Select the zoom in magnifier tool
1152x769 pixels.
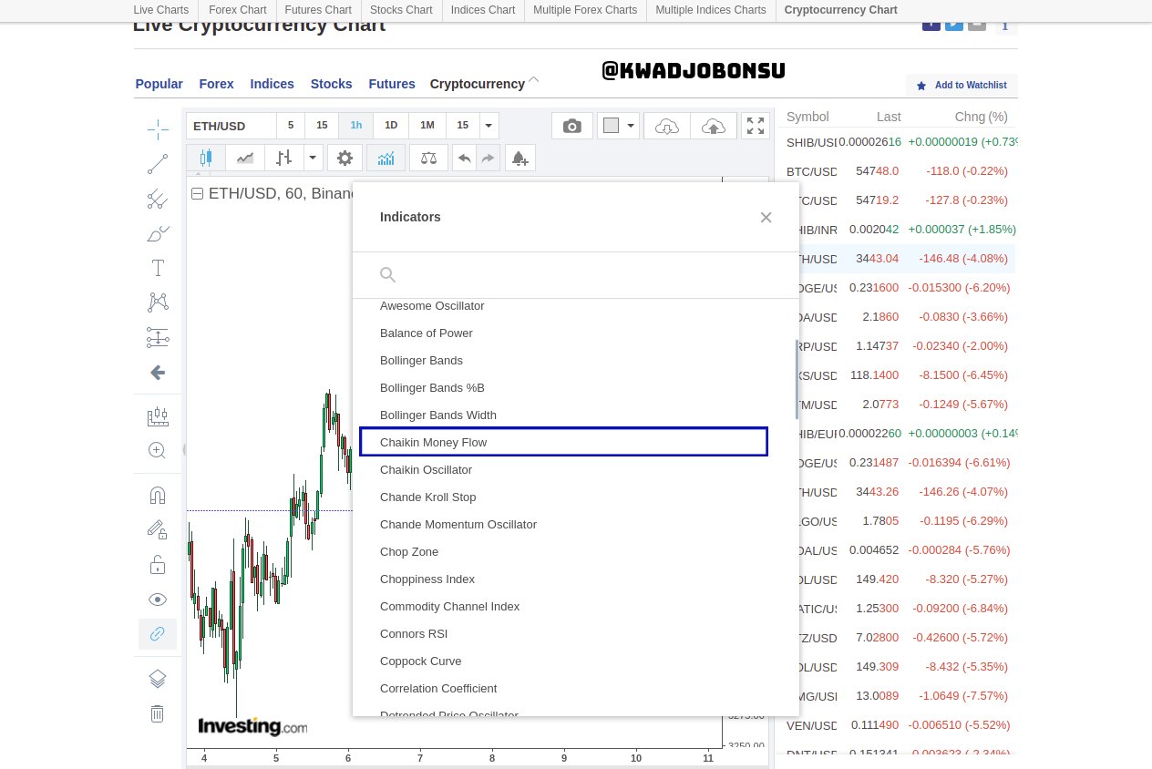point(158,450)
